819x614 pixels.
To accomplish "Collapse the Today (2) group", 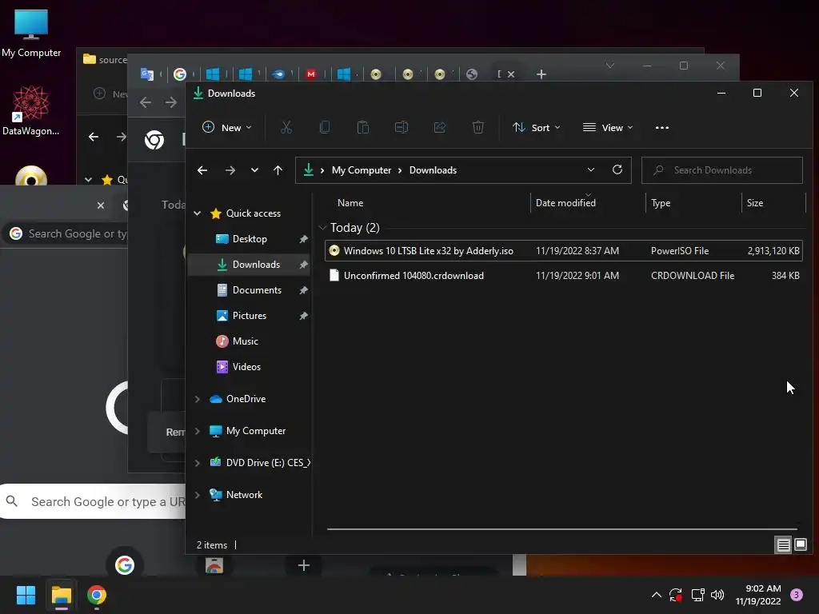I will coord(322,228).
